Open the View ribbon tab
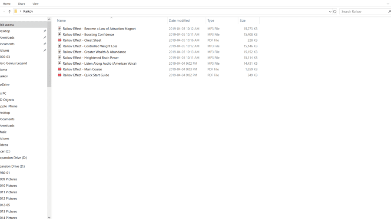Viewport: 391px width, 219px height. click(36, 4)
